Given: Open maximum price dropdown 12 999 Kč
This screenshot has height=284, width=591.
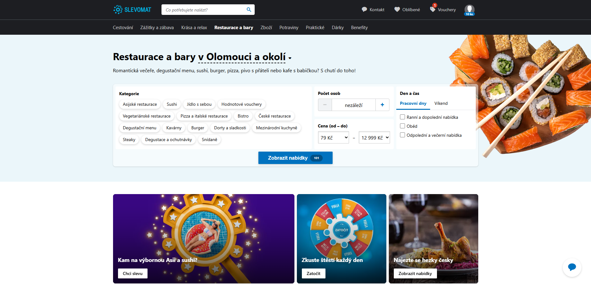Looking at the screenshot, I should click(374, 137).
